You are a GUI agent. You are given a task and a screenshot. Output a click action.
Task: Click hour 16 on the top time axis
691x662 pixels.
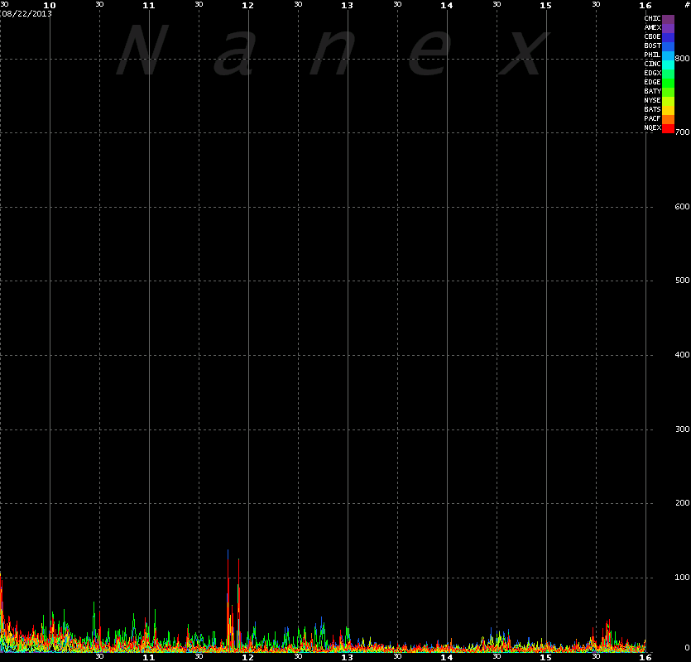pos(645,5)
